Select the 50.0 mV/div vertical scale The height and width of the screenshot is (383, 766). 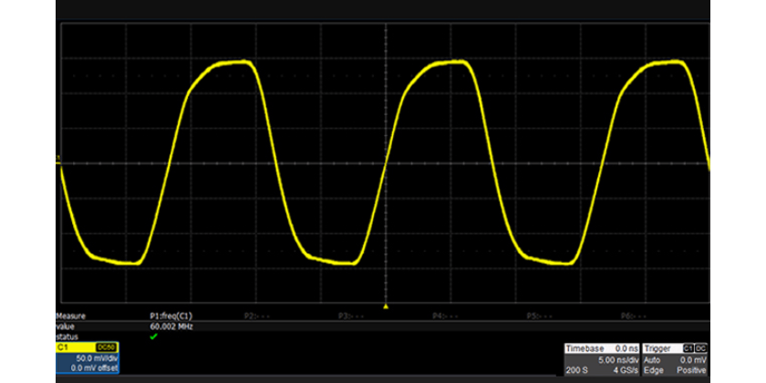95,357
